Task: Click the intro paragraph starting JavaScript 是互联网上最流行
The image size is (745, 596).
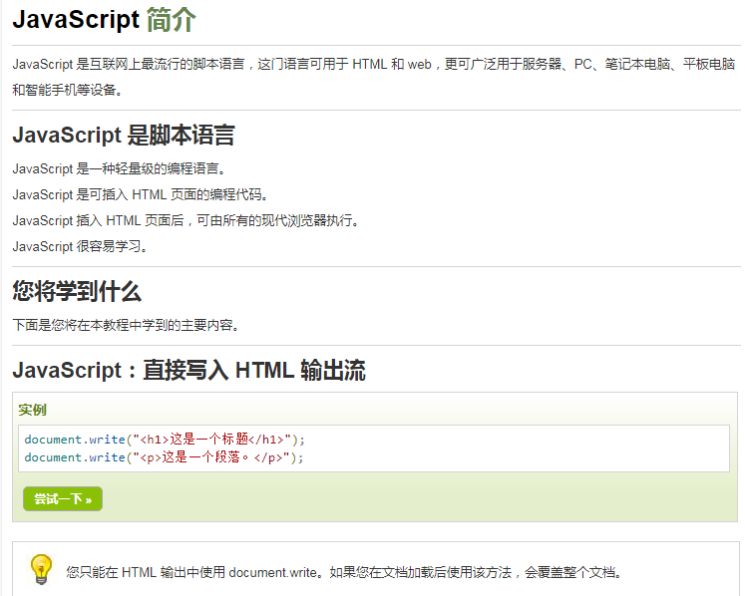Action: [x=373, y=65]
